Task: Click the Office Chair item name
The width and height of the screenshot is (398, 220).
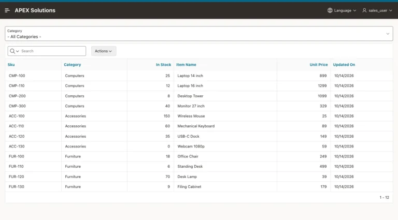Action: (188, 156)
